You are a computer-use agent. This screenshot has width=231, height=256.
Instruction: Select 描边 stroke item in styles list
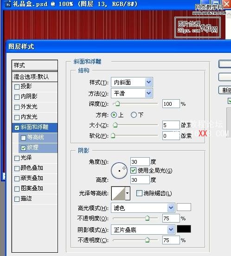pyautogui.click(x=35, y=198)
